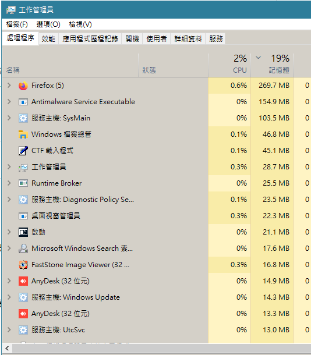Click the Runtime Broker icon
Image resolution: width=311 pixels, height=355 pixels.
[23, 183]
